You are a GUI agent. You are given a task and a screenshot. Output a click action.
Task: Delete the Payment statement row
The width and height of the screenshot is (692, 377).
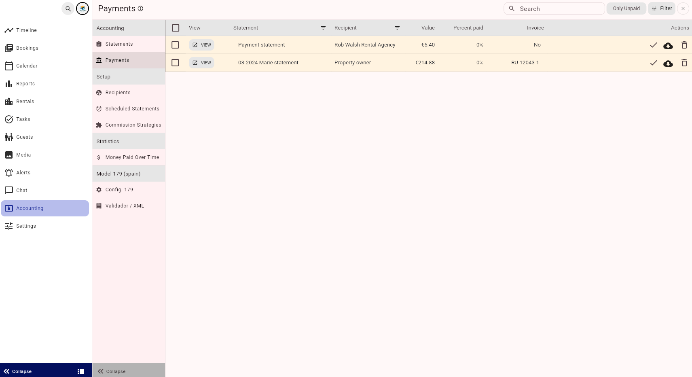(x=684, y=45)
